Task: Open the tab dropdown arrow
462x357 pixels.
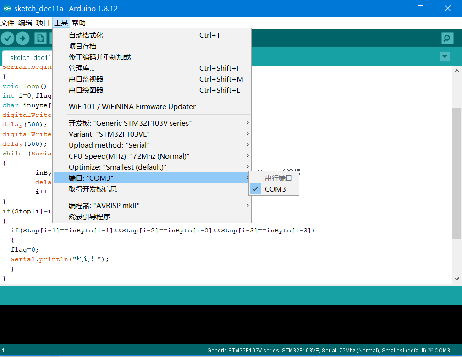Action: [x=445, y=56]
